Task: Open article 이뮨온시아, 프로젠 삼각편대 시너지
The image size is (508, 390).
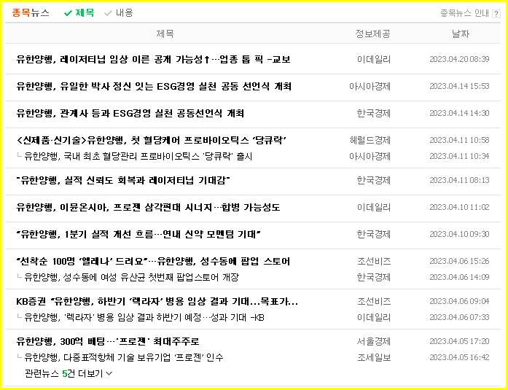Action: pyautogui.click(x=148, y=207)
